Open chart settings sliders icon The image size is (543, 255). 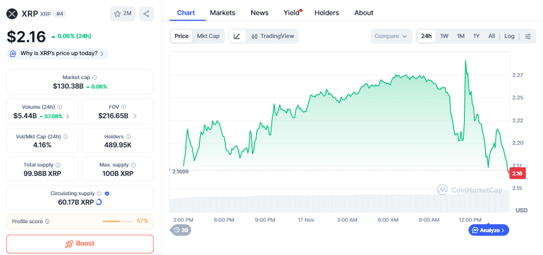(x=528, y=36)
